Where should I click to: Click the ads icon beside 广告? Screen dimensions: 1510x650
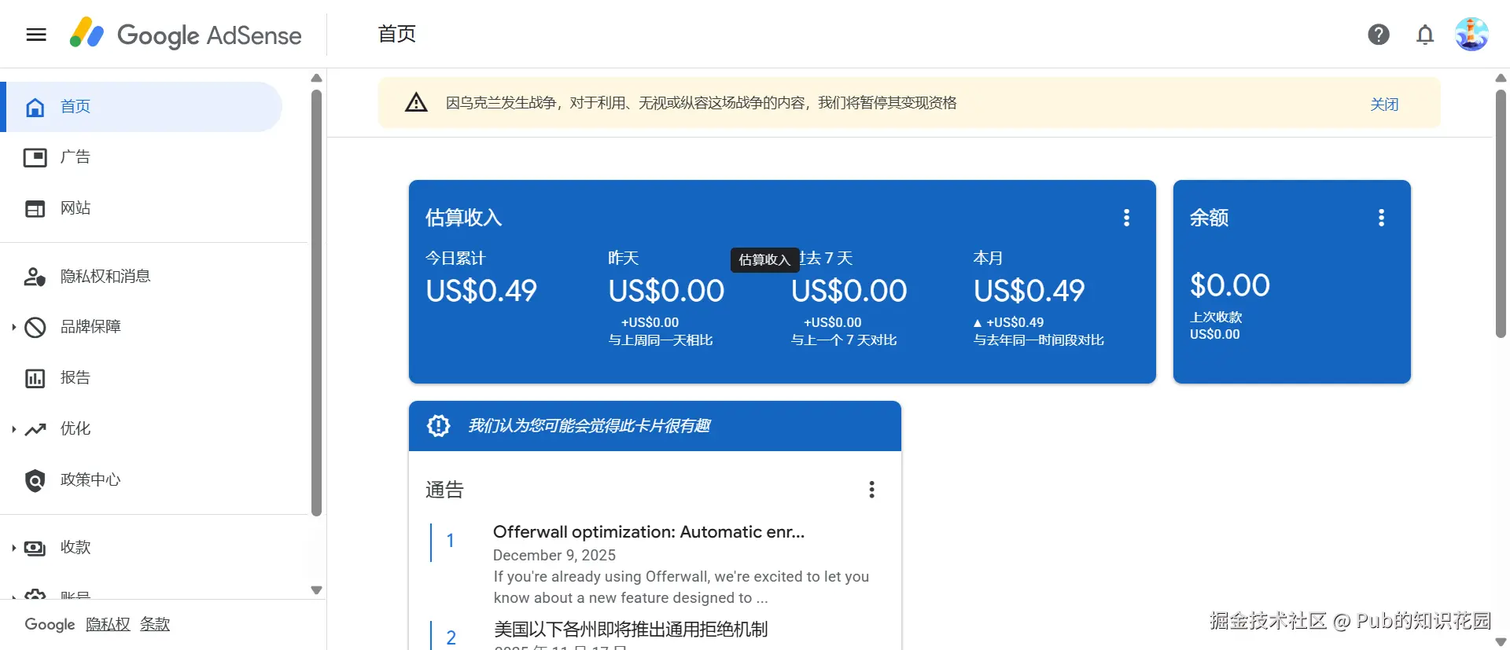tap(35, 158)
